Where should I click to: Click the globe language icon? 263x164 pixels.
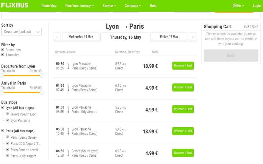point(234,5)
